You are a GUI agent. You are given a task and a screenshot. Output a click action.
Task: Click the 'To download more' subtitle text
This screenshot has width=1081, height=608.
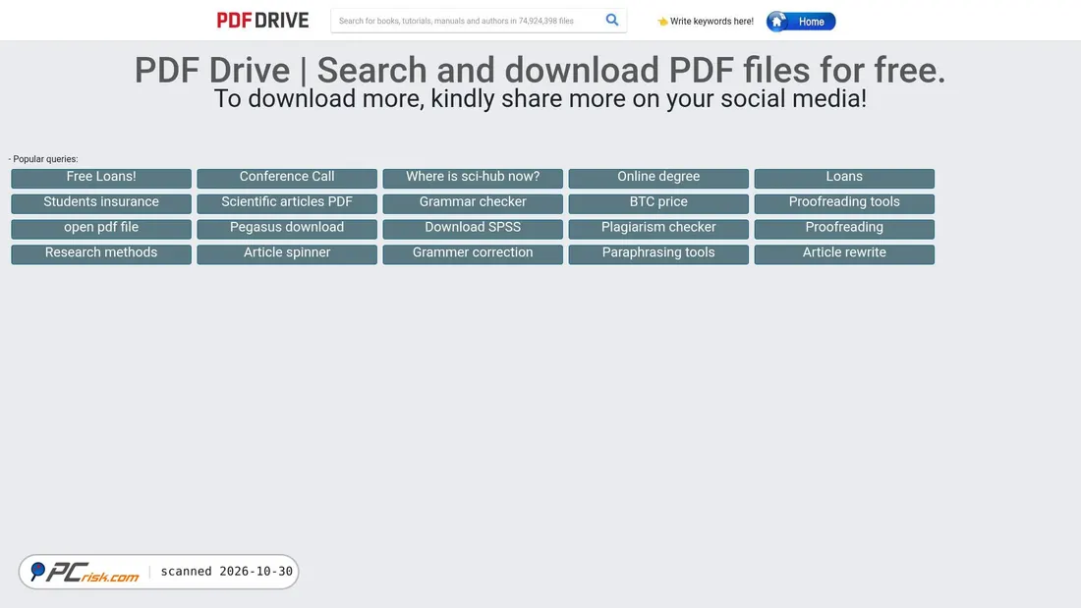point(540,98)
